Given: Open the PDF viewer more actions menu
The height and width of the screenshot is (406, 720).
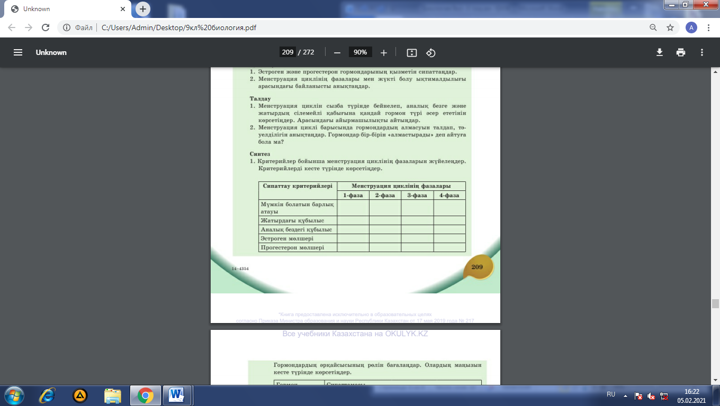Looking at the screenshot, I should pyautogui.click(x=702, y=52).
